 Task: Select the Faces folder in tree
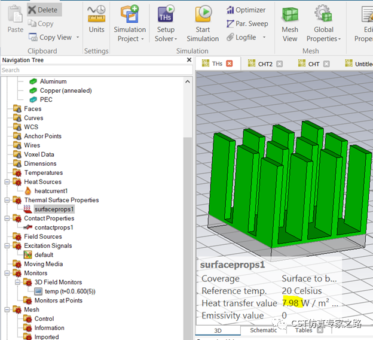[x=27, y=109]
